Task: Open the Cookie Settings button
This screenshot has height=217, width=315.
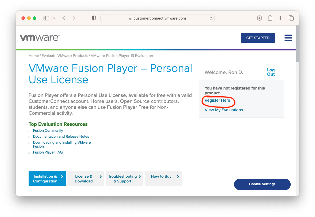Action: 262,184
